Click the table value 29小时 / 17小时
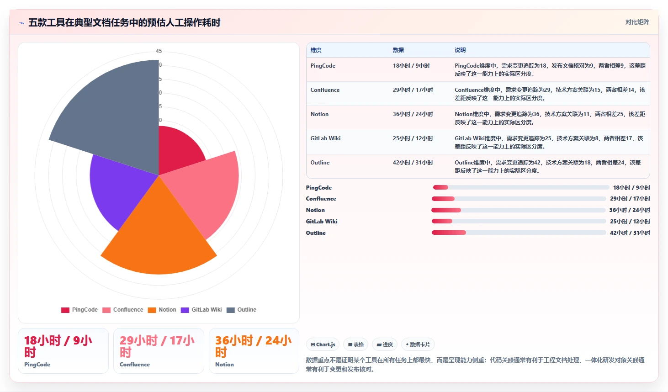 pyautogui.click(x=413, y=90)
